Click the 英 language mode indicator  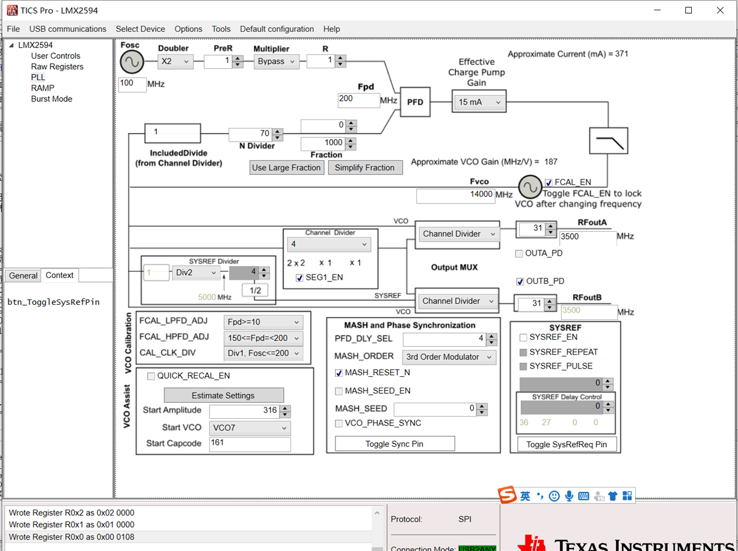[x=526, y=496]
